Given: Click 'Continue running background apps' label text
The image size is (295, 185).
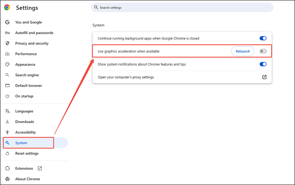Looking at the screenshot, I should pos(148,38).
